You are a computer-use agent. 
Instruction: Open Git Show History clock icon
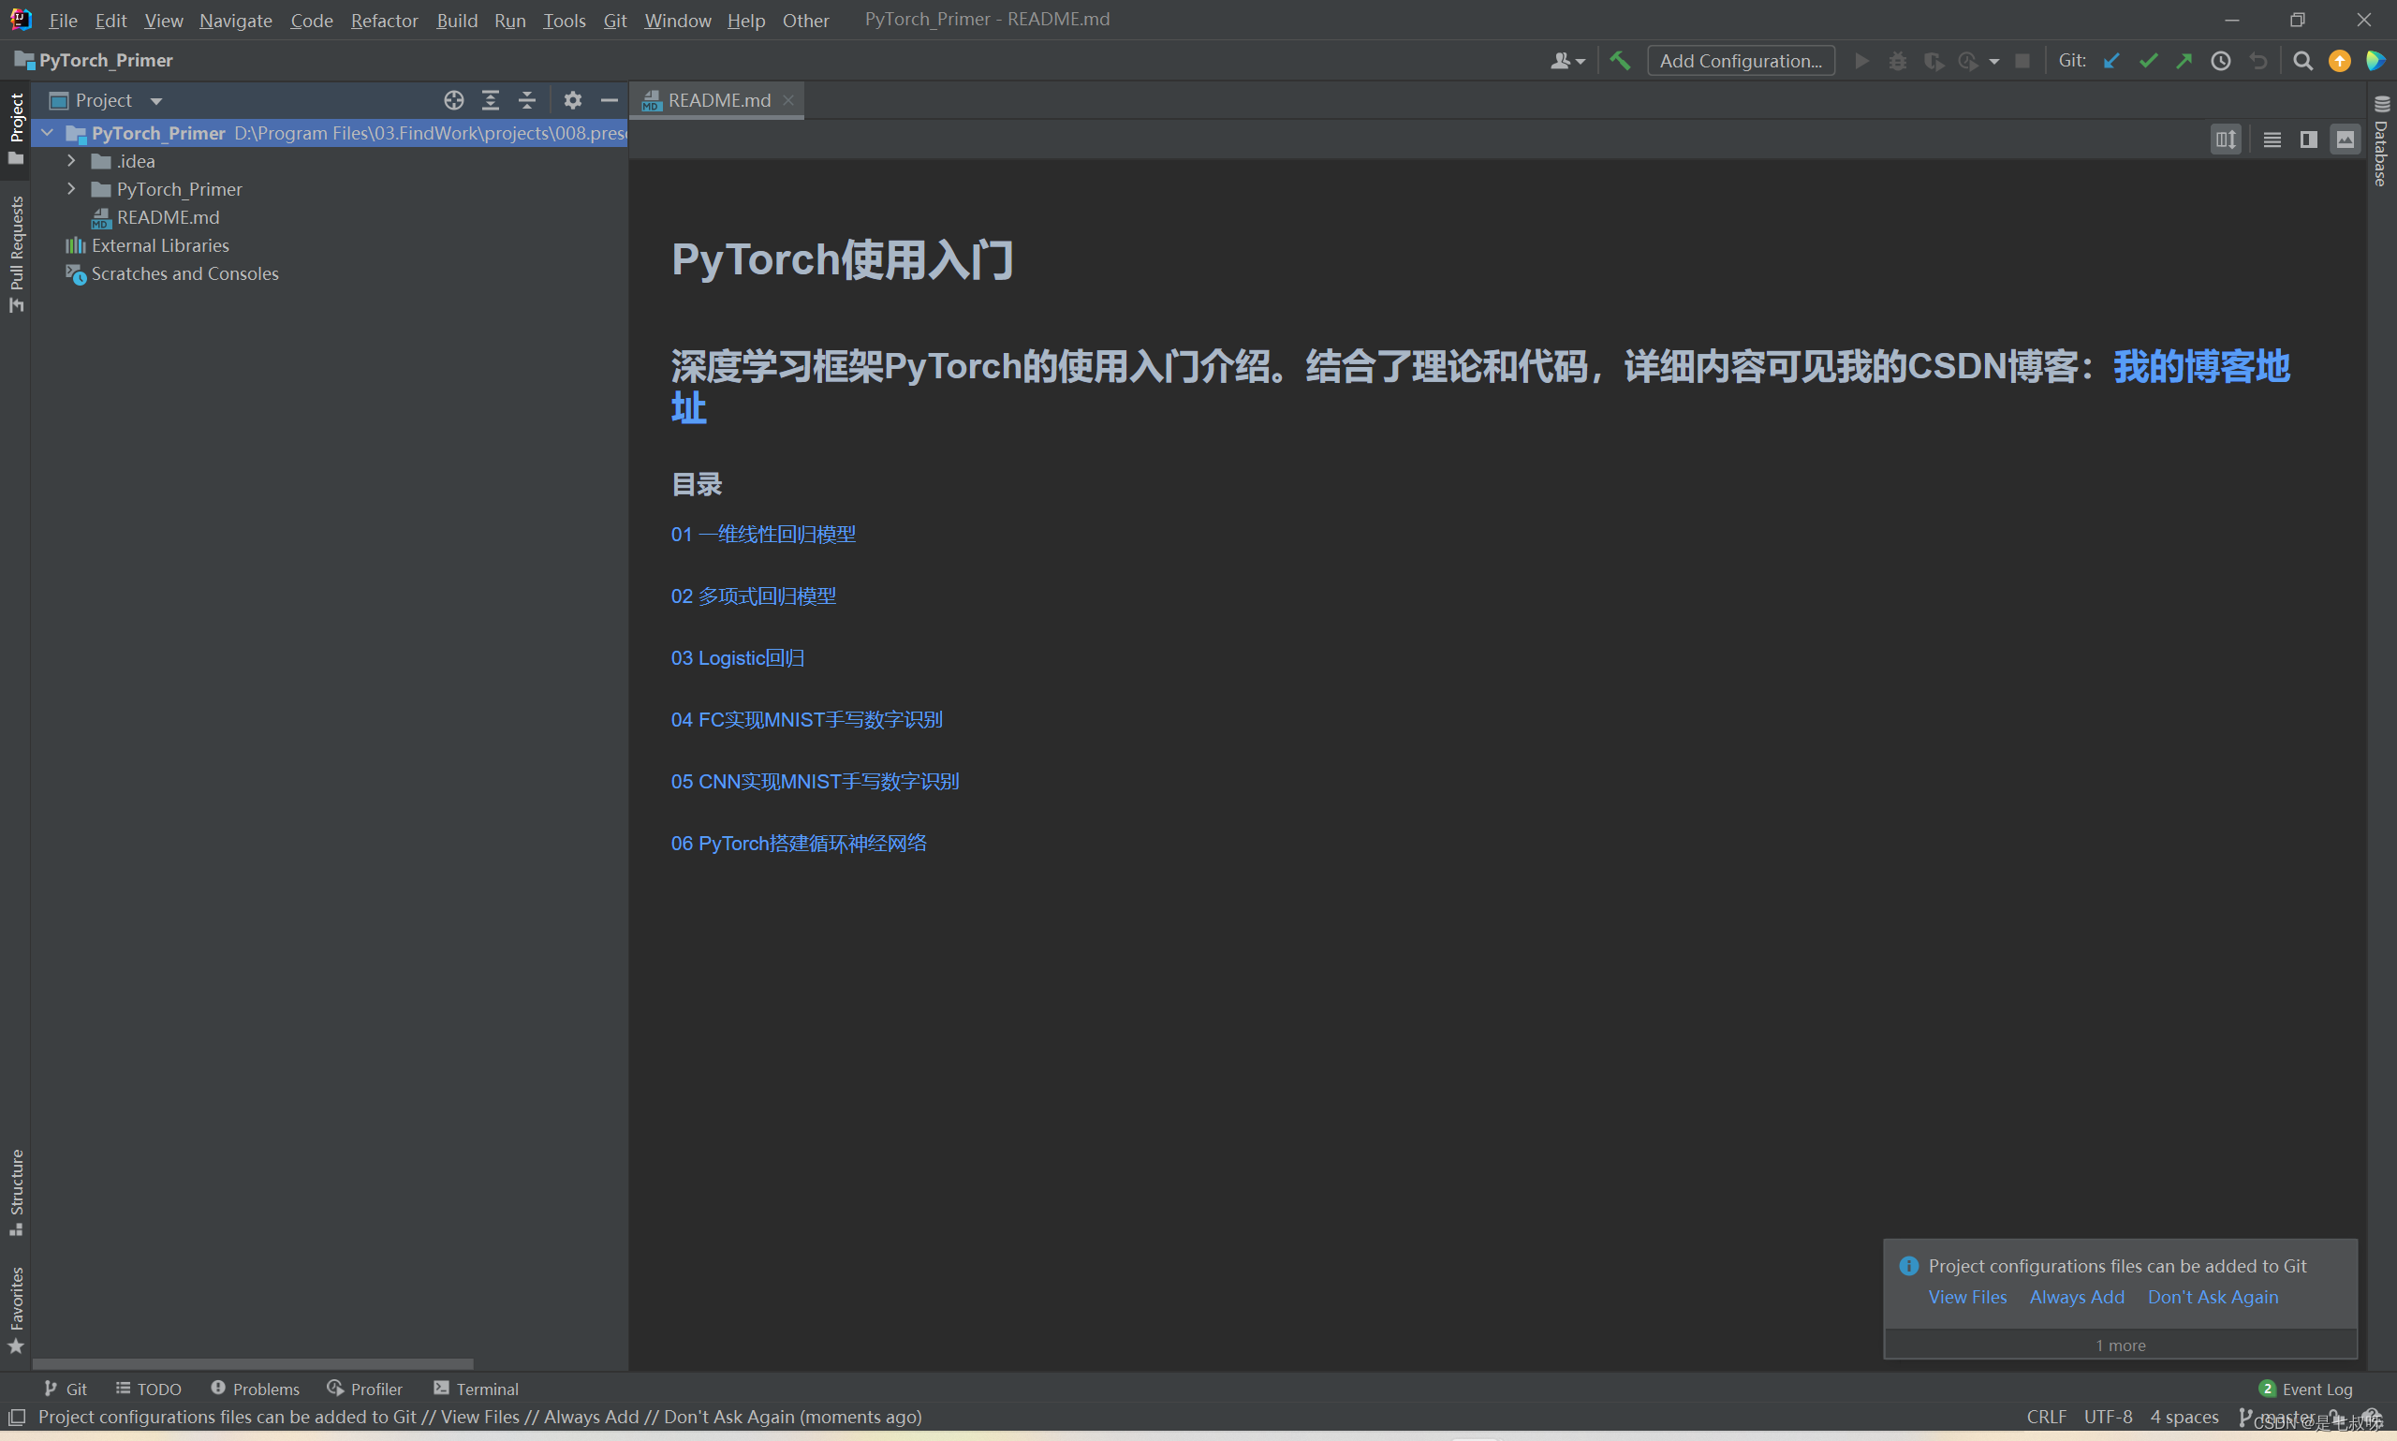(2220, 60)
